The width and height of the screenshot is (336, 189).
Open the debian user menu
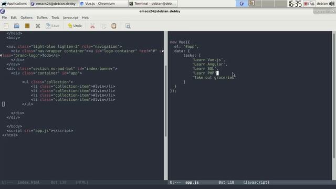[322, 4]
